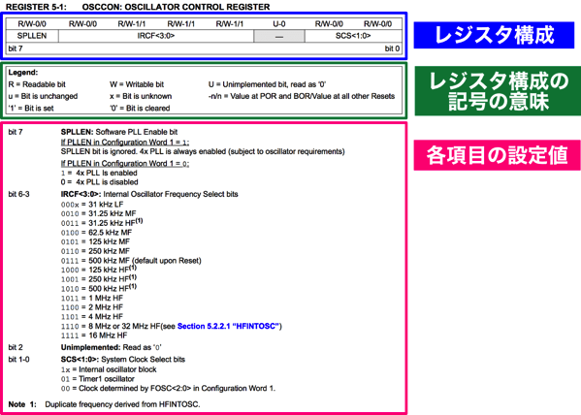
Task: Click the REGISTER 5-1 OSCCON title
Action: (x=138, y=7)
